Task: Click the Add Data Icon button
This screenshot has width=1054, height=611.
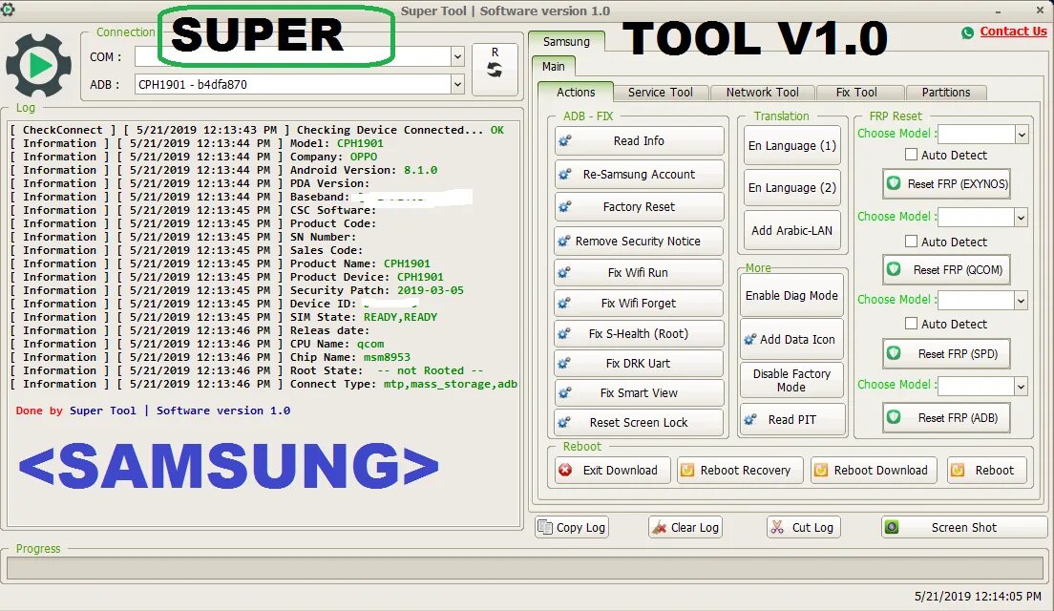Action: coord(791,340)
